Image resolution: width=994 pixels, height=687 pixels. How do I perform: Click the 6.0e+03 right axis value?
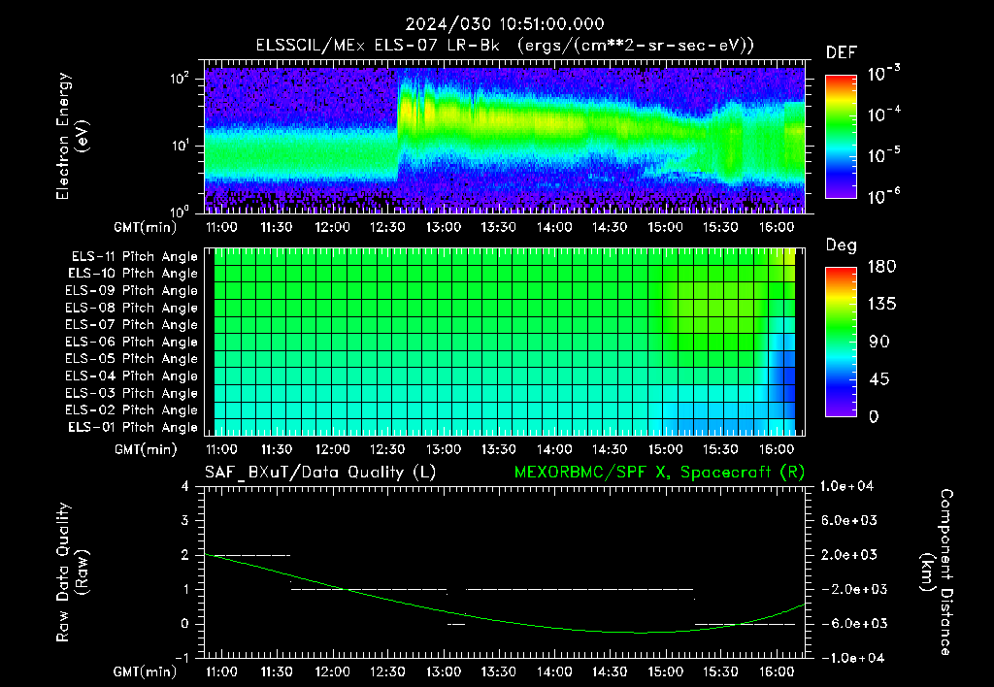[x=848, y=520]
